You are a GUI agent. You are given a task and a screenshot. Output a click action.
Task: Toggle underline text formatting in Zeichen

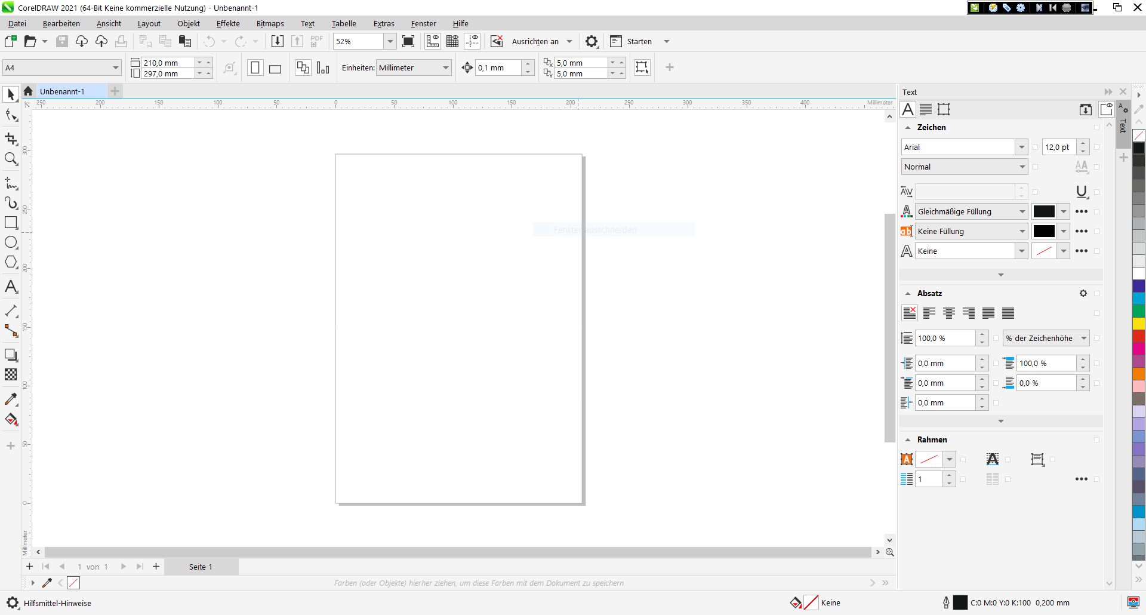point(1082,192)
